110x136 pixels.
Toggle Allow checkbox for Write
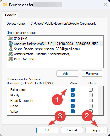[72, 112]
